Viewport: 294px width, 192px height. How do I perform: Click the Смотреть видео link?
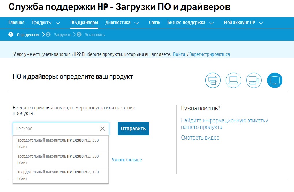coord(200,138)
